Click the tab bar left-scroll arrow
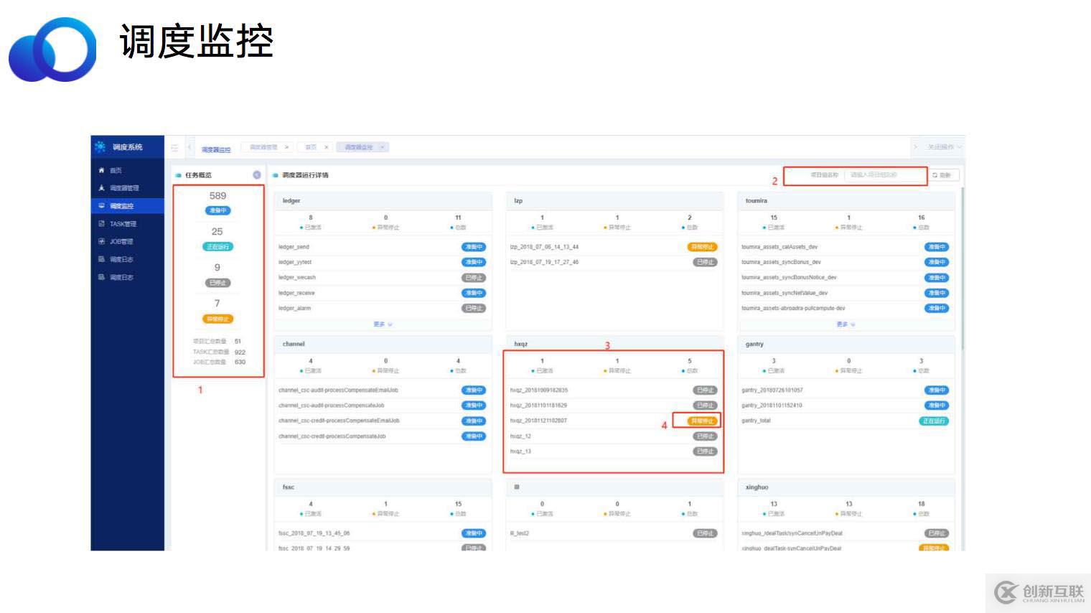 pyautogui.click(x=190, y=147)
